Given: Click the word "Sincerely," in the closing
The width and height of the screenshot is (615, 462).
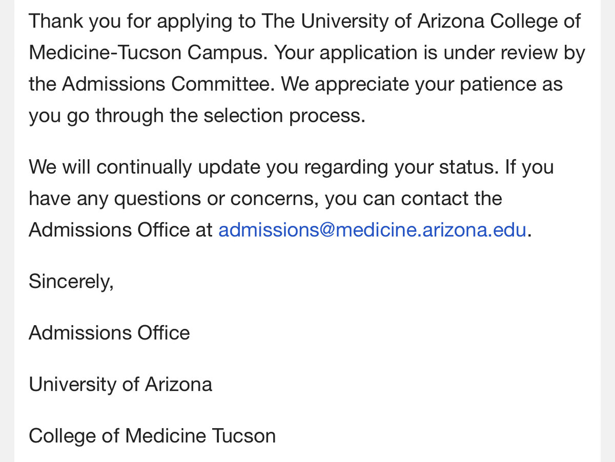Looking at the screenshot, I should click(71, 281).
